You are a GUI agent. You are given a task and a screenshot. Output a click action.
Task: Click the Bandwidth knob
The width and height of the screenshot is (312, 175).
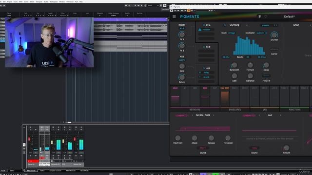[234, 65]
